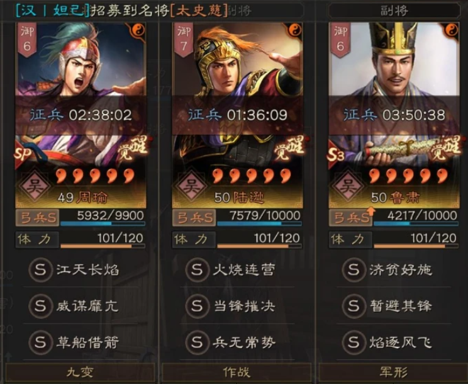Open the 作战 tab at the bottom
468x384 pixels.
[237, 372]
